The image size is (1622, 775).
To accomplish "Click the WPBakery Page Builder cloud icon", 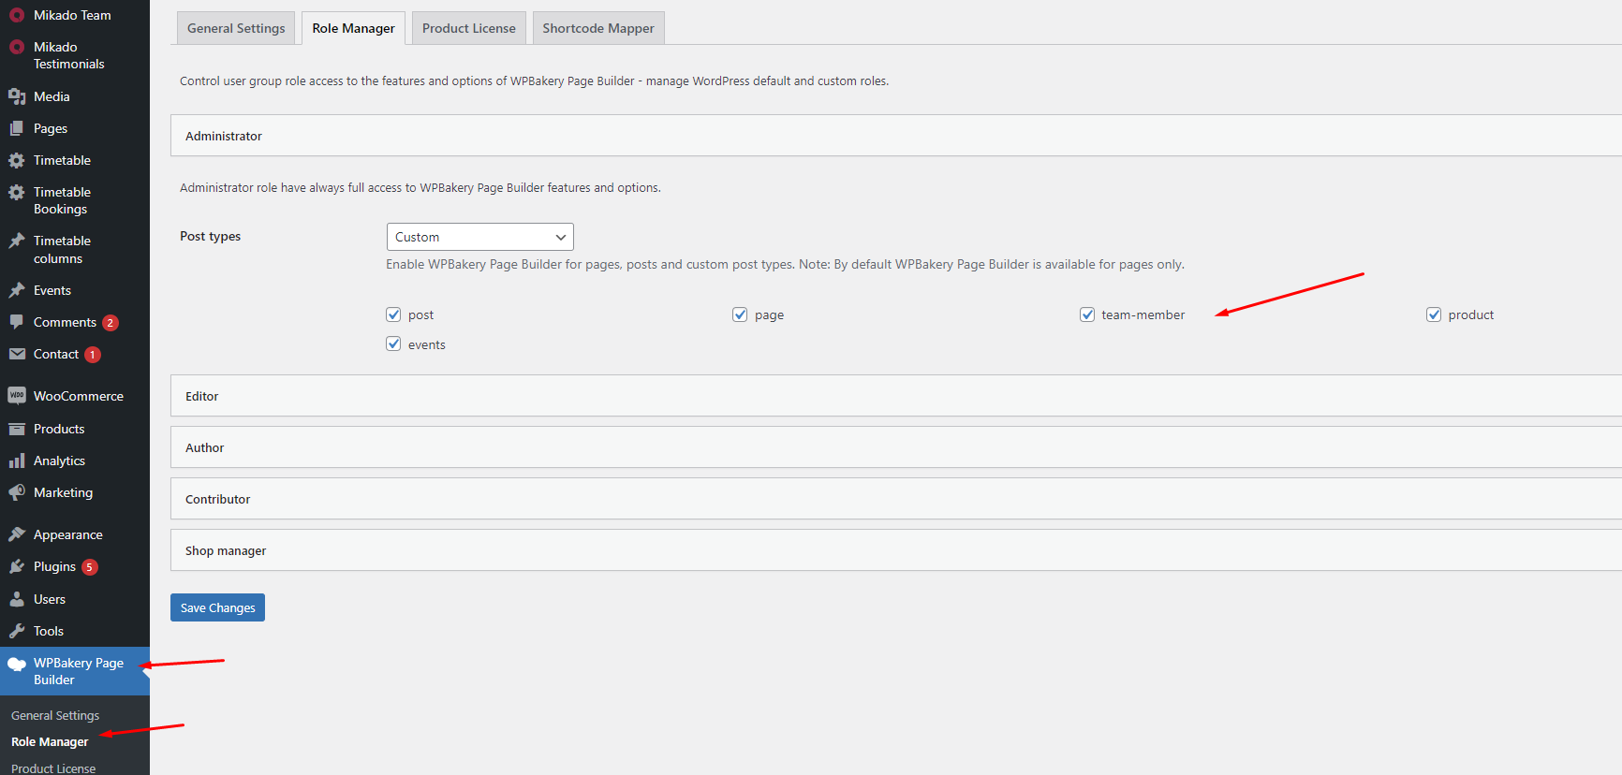I will [17, 664].
